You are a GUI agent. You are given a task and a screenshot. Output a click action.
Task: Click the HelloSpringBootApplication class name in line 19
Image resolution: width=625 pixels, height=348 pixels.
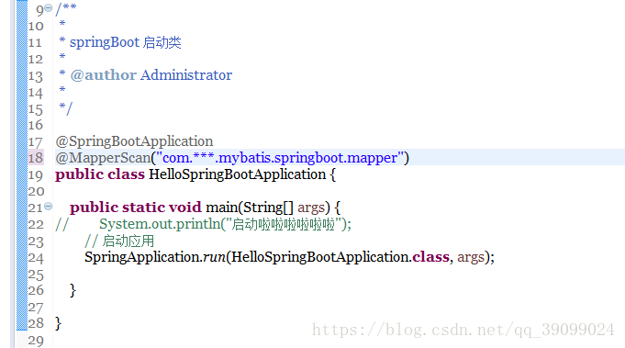coord(238,174)
